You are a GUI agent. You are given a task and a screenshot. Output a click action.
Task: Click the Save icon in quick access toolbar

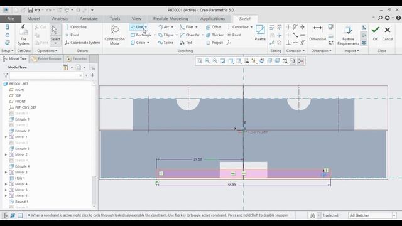click(30, 10)
